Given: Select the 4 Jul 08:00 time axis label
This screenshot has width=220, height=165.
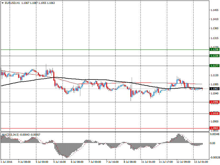Looking at the screenshot, I should 24,162.
